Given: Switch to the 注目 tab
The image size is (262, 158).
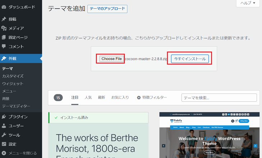Looking at the screenshot, I should [75, 97].
